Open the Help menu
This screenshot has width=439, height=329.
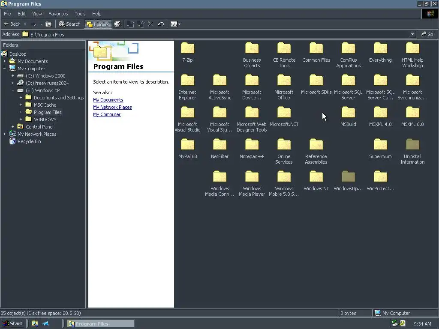[96, 14]
